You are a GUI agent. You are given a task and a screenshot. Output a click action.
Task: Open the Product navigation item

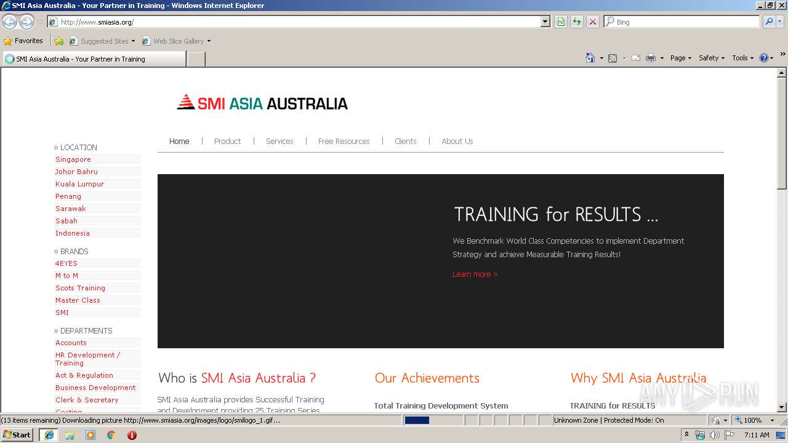(x=227, y=141)
